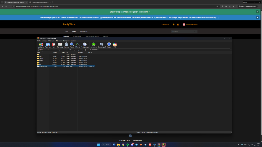The height and width of the screenshot is (147, 262).
Task: Open the Просмотр (View) book icon
Action: click(x=60, y=45)
